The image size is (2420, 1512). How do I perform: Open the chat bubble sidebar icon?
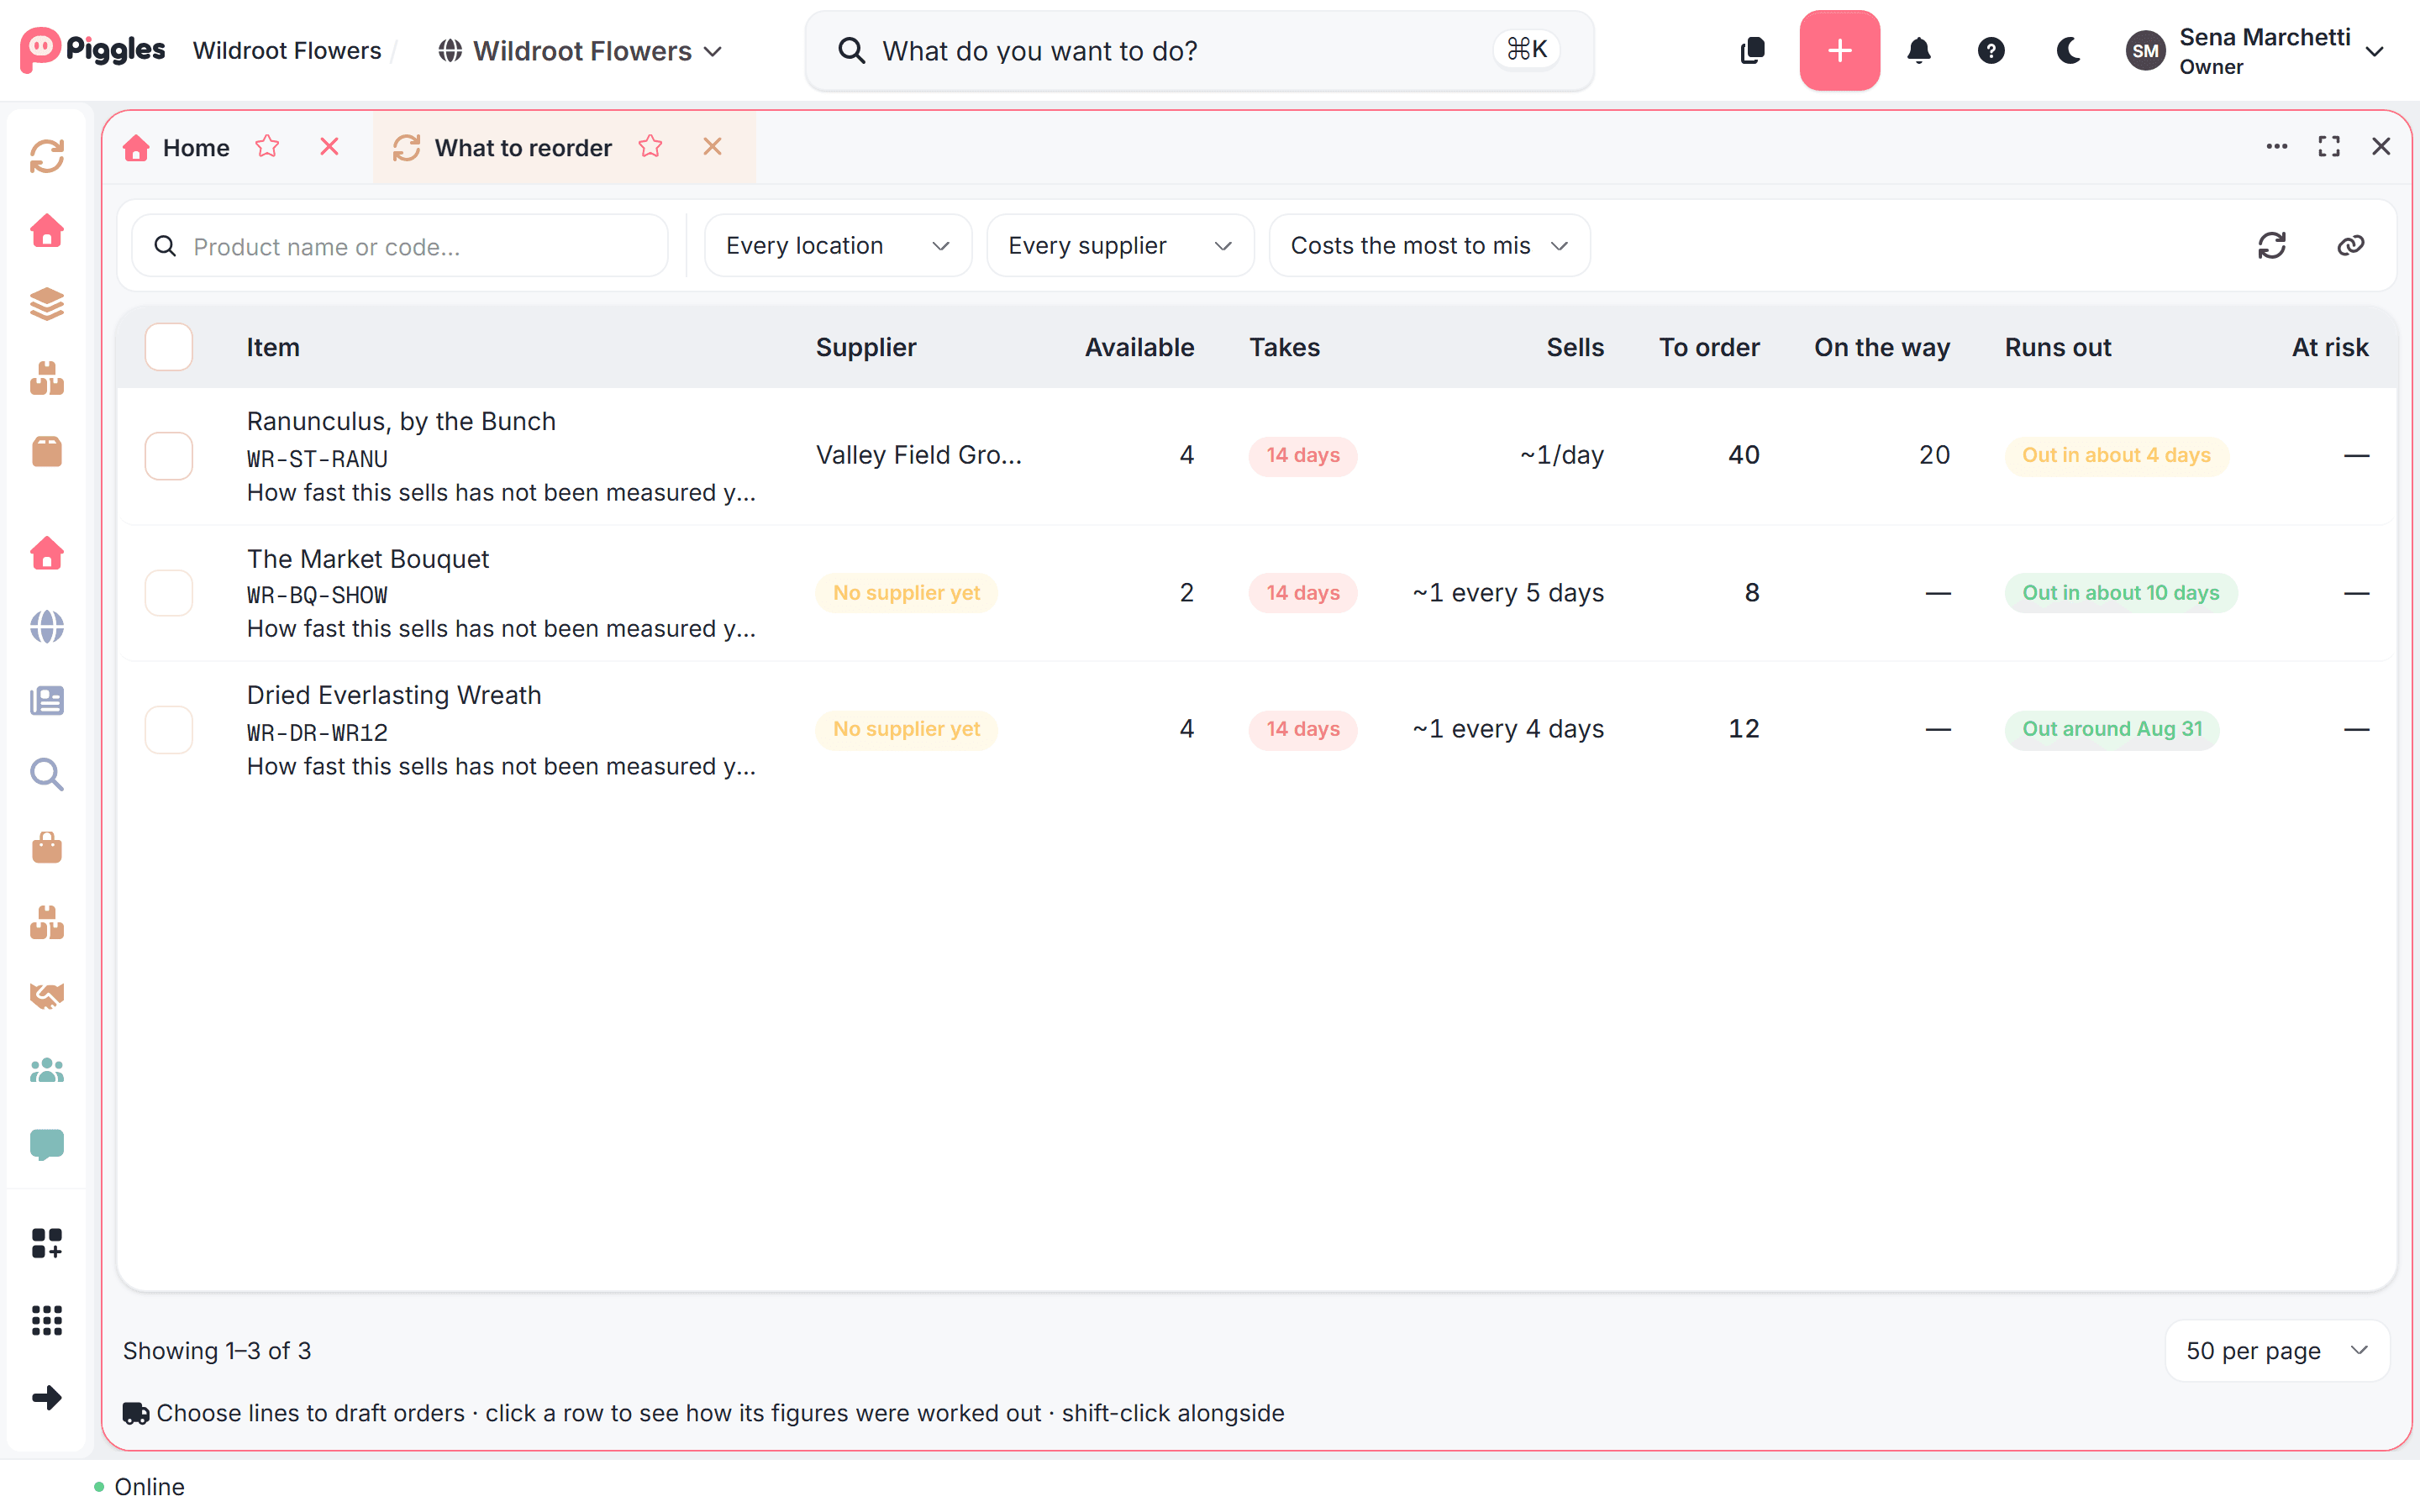coord(47,1145)
